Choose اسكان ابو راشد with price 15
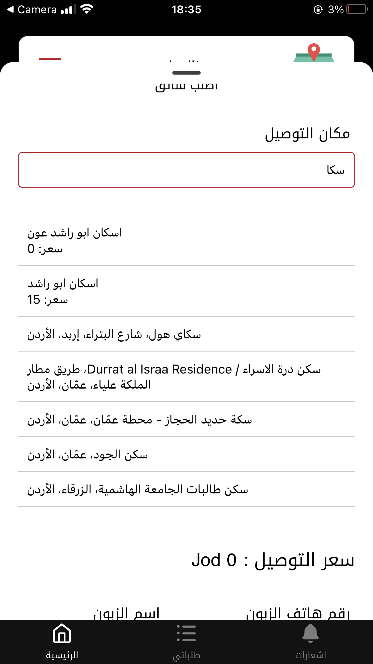 (x=186, y=291)
